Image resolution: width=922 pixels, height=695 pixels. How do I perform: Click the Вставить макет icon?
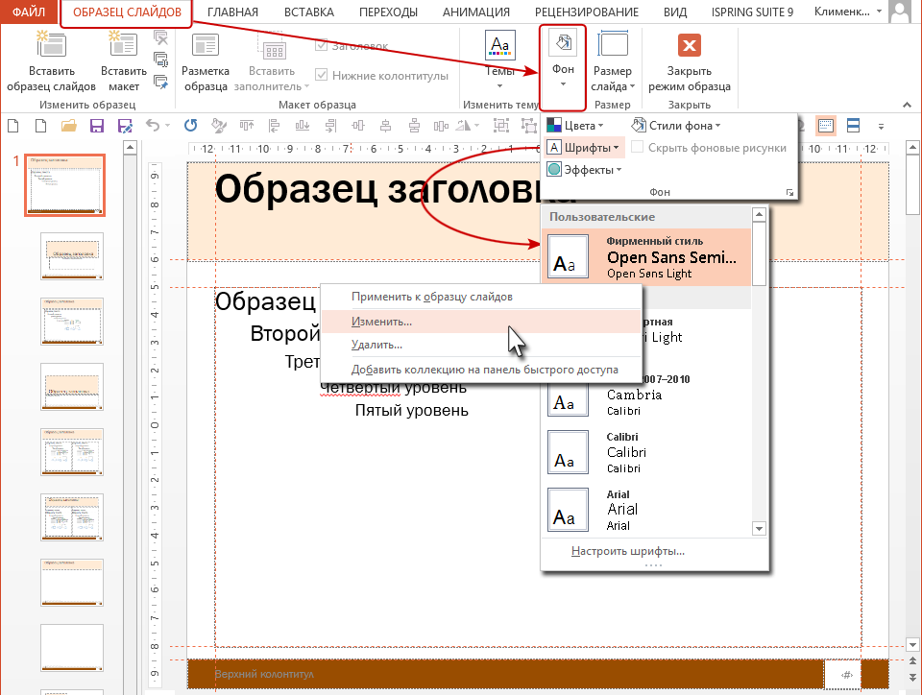click(123, 45)
